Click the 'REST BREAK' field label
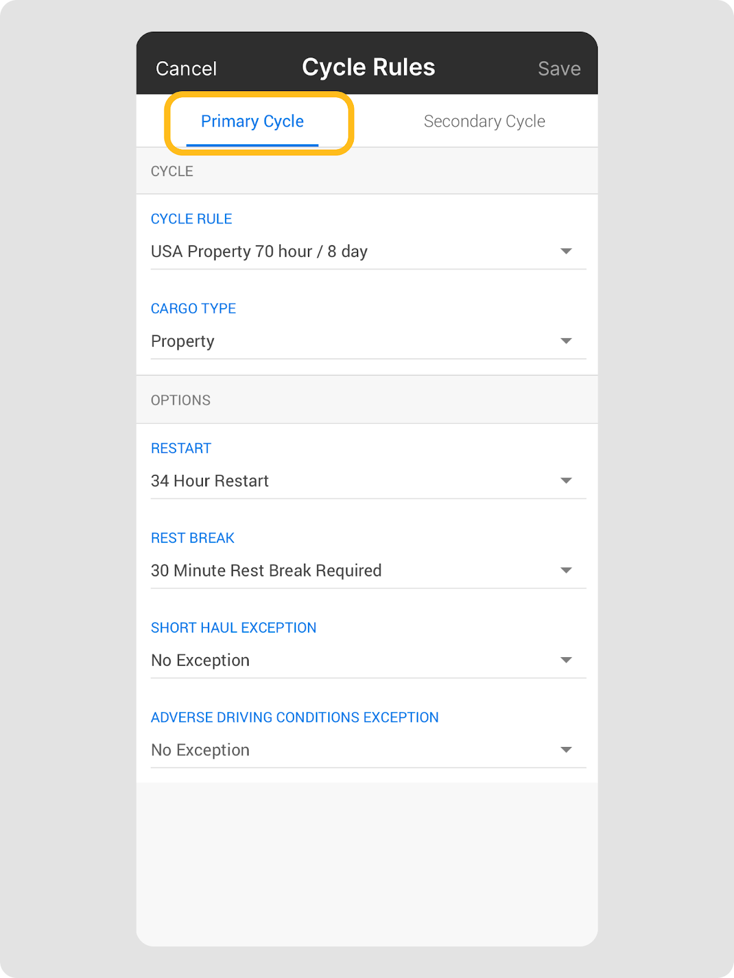 [x=193, y=538]
